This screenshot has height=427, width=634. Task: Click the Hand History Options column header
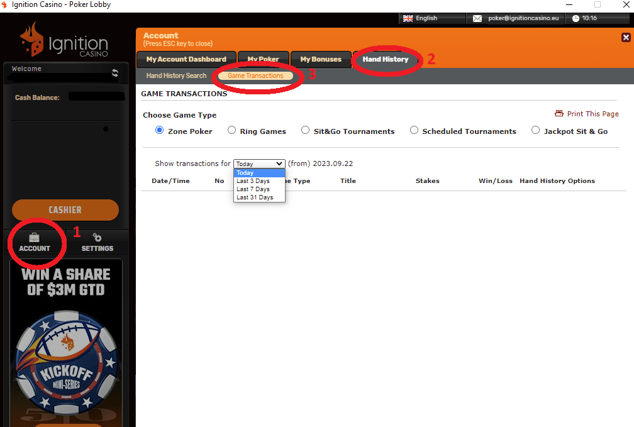(x=557, y=180)
